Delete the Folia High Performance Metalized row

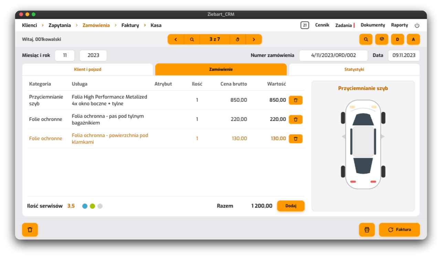tap(295, 100)
